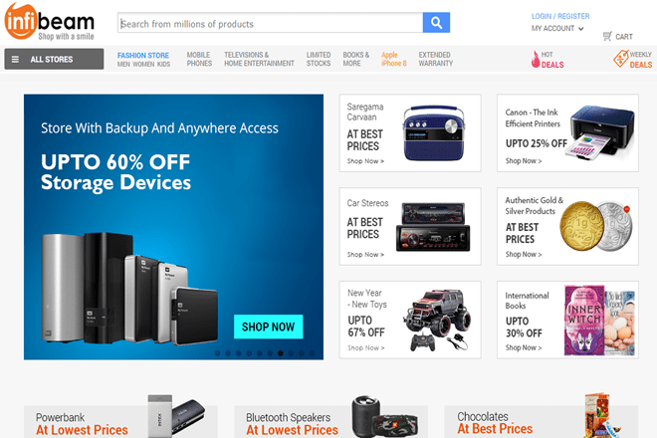The width and height of the screenshot is (657, 438).
Task: Select the Saregama Carvaan radio image
Action: [x=434, y=132]
